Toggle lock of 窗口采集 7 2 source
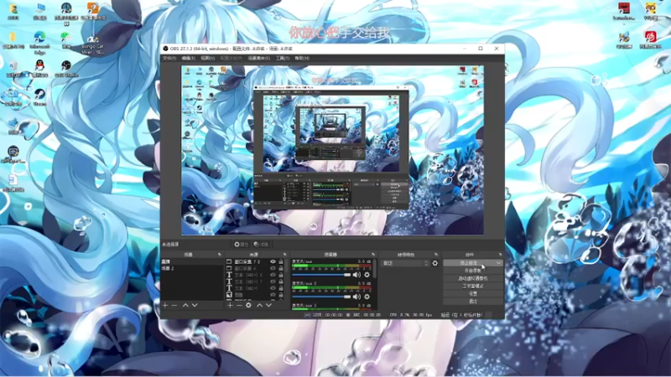The image size is (671, 377). pyautogui.click(x=281, y=261)
